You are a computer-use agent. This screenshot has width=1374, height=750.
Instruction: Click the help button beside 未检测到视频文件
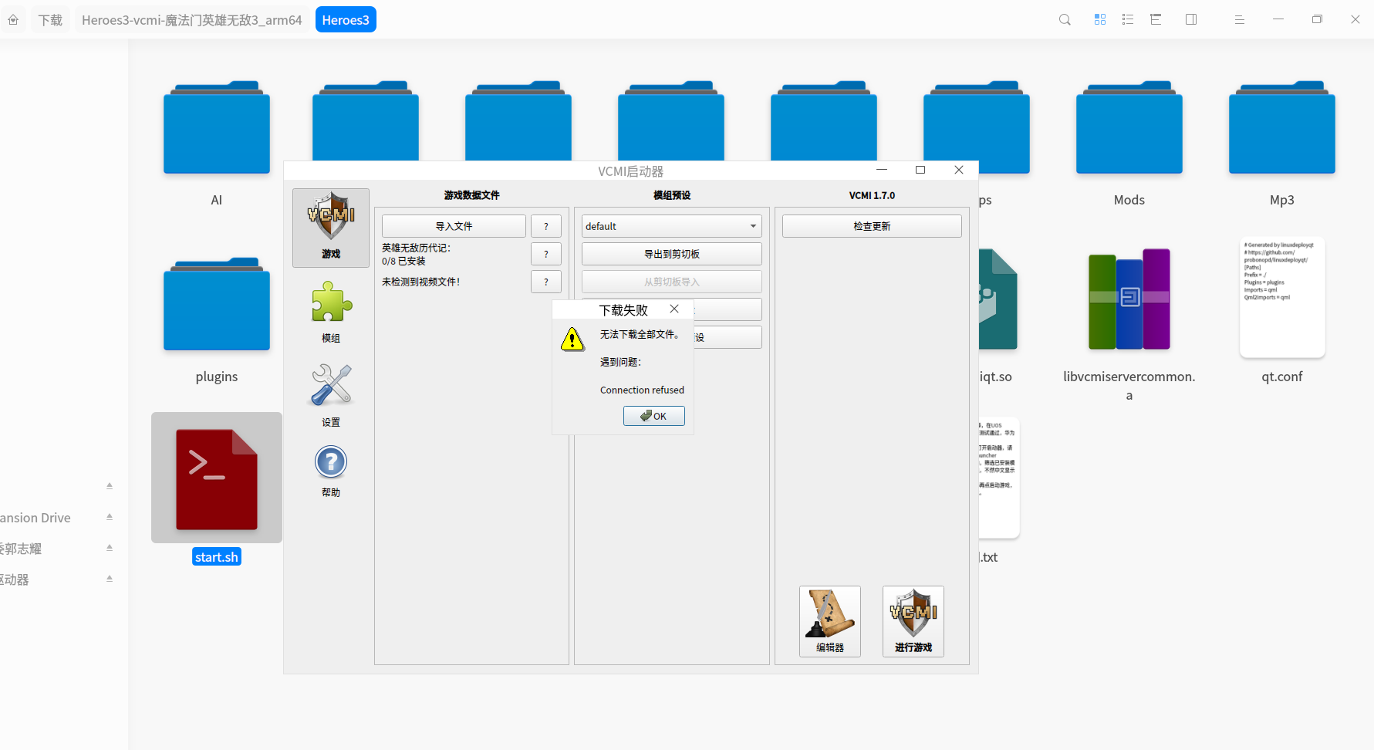click(x=546, y=282)
